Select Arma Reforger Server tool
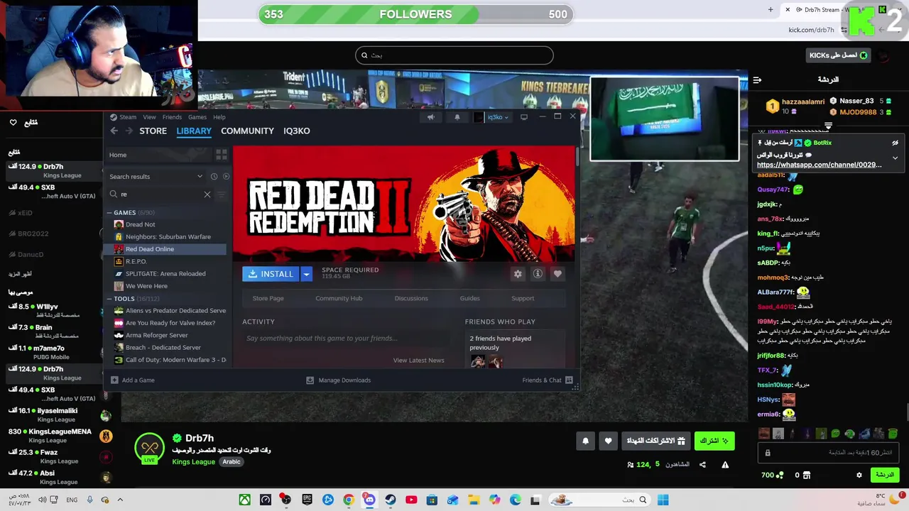 [156, 335]
